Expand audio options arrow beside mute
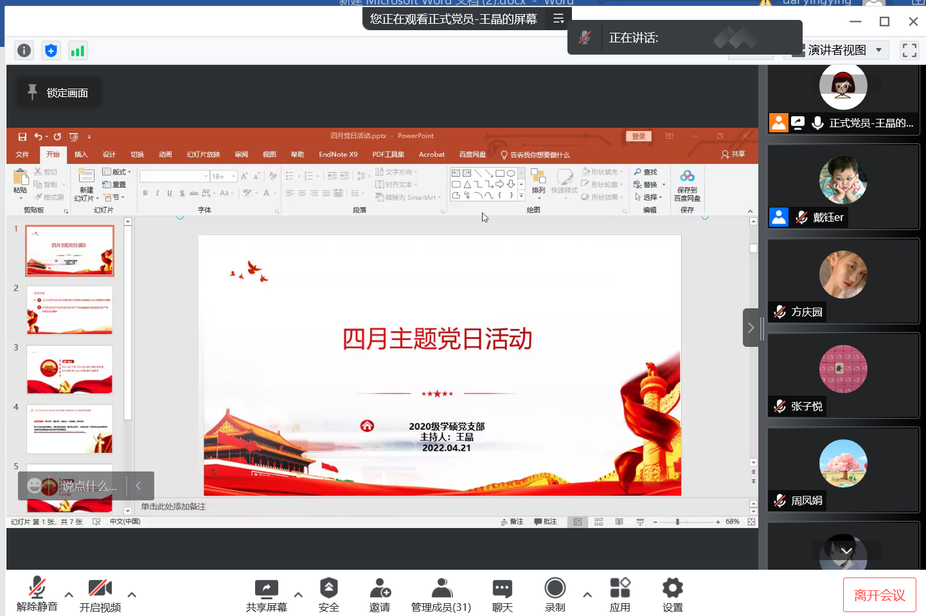 pos(69,595)
